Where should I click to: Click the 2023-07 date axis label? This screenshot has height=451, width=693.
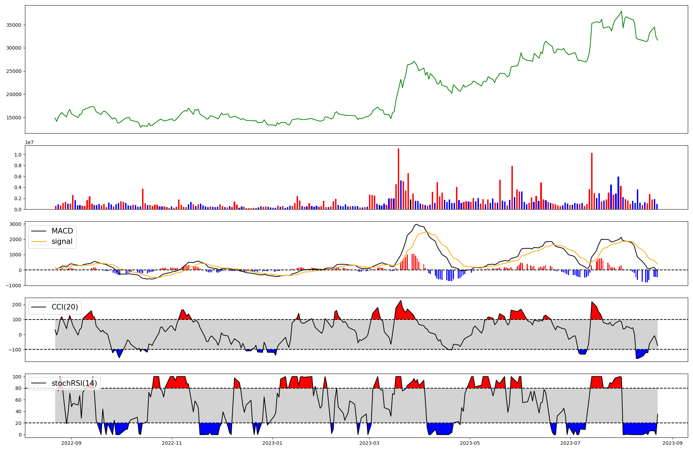click(x=570, y=443)
